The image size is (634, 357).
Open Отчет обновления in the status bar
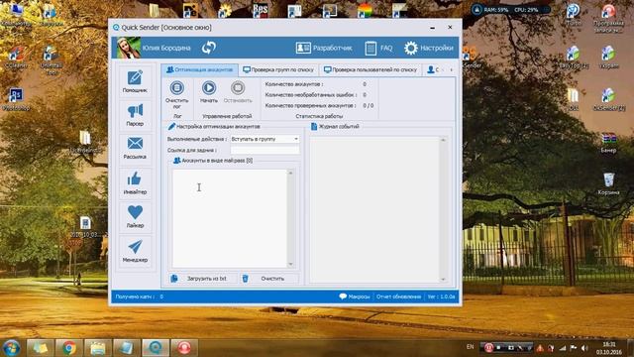398,297
